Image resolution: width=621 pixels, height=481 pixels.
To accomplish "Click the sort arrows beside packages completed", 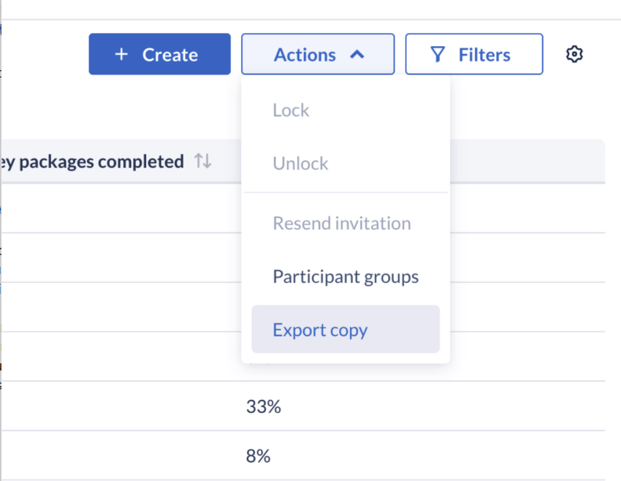I will tap(203, 161).
